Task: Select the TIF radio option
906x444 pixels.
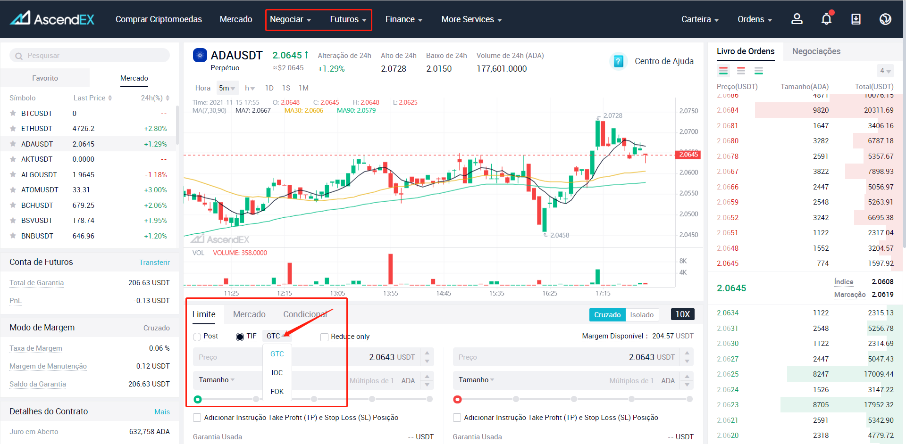Action: [240, 337]
